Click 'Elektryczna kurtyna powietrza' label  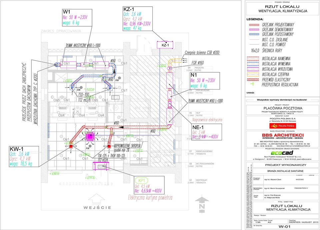150,197
